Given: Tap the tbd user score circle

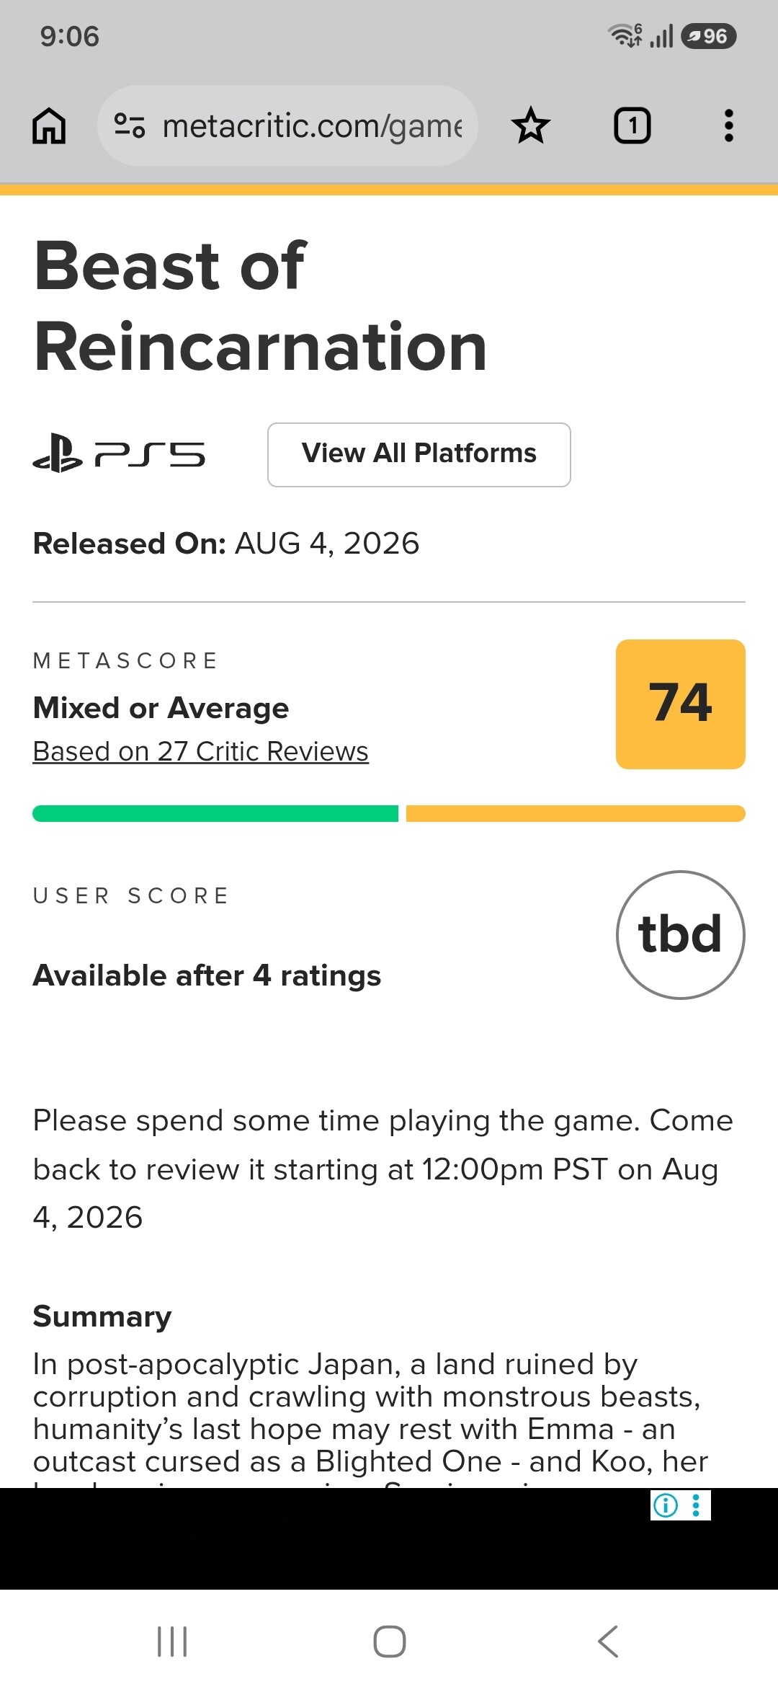Looking at the screenshot, I should coord(681,935).
